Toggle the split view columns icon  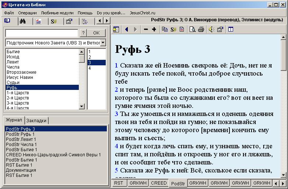click(x=231, y=30)
